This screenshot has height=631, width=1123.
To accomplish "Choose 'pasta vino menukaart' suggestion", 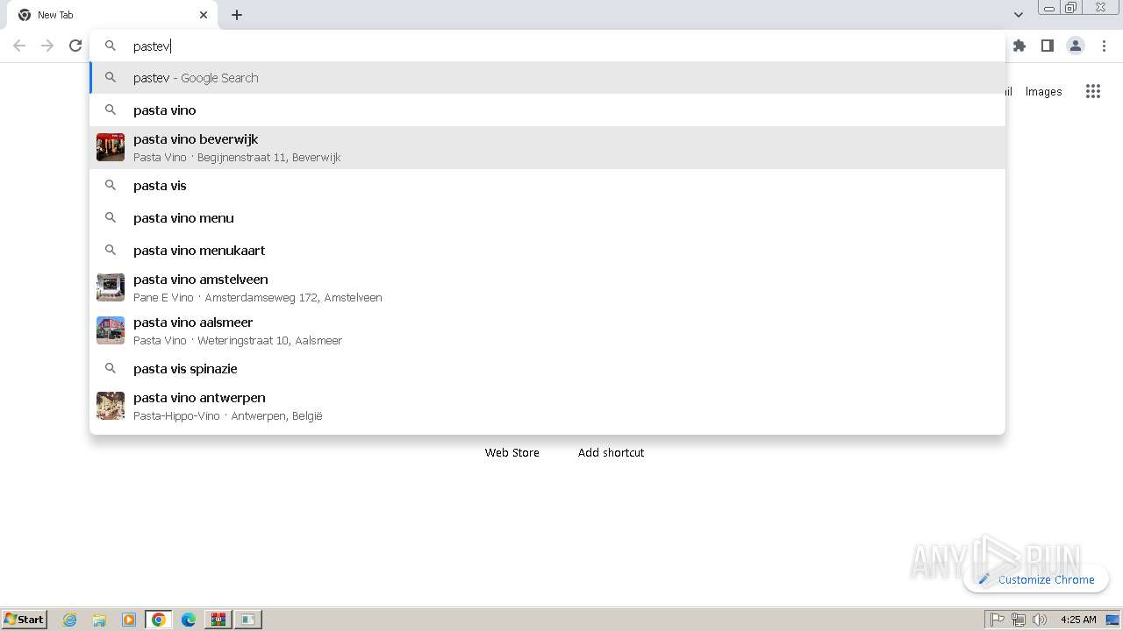I will [x=547, y=251].
